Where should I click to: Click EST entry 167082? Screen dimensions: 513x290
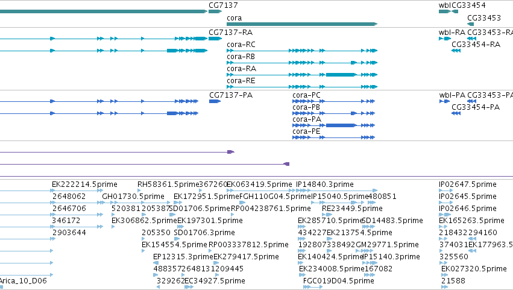pyautogui.click(x=379, y=270)
